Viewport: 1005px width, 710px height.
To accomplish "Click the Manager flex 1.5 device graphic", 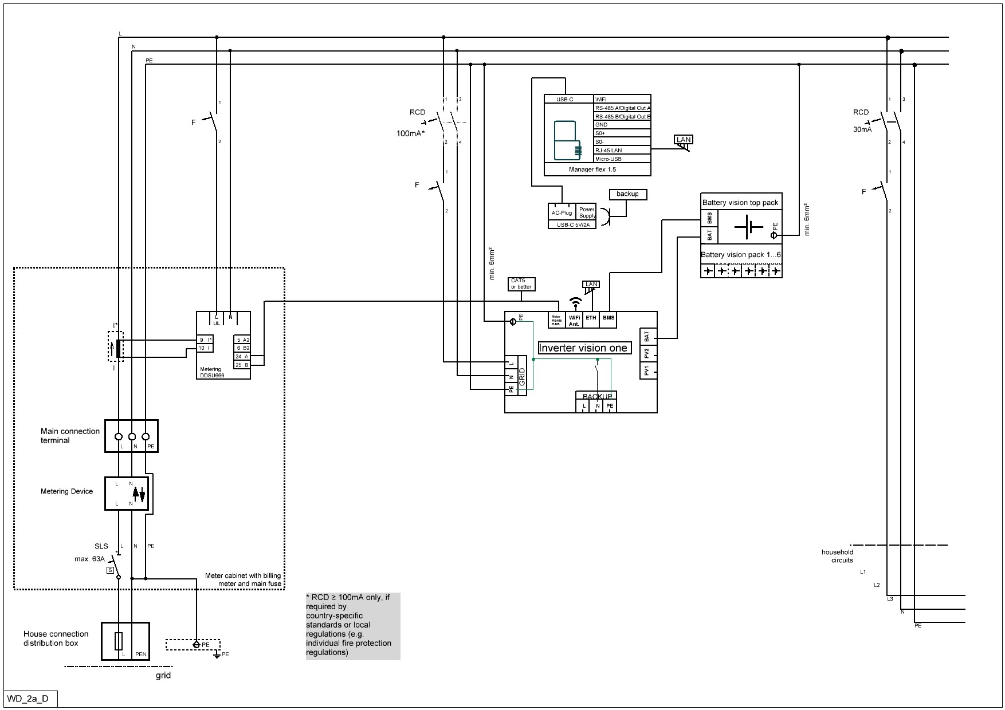I will tap(567, 141).
